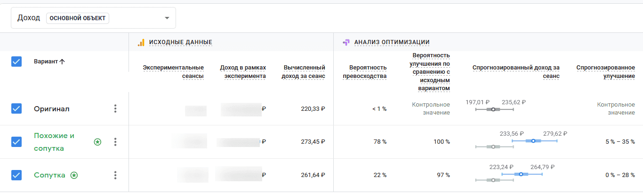Click the 273,45 ₽ revenue value
The width and height of the screenshot is (643, 193).
[x=313, y=142]
